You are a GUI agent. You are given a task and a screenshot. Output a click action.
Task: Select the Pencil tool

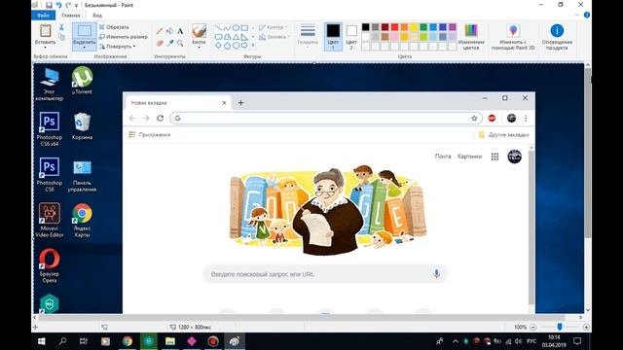(x=160, y=31)
